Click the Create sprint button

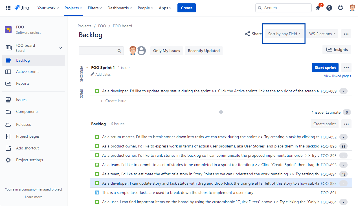tap(324, 124)
